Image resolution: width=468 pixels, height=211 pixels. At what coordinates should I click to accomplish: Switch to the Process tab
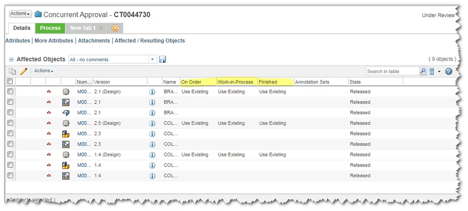point(50,28)
